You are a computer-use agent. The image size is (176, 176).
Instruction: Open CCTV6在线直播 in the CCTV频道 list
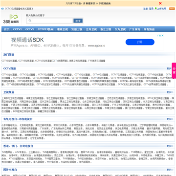(x=101, y=75)
